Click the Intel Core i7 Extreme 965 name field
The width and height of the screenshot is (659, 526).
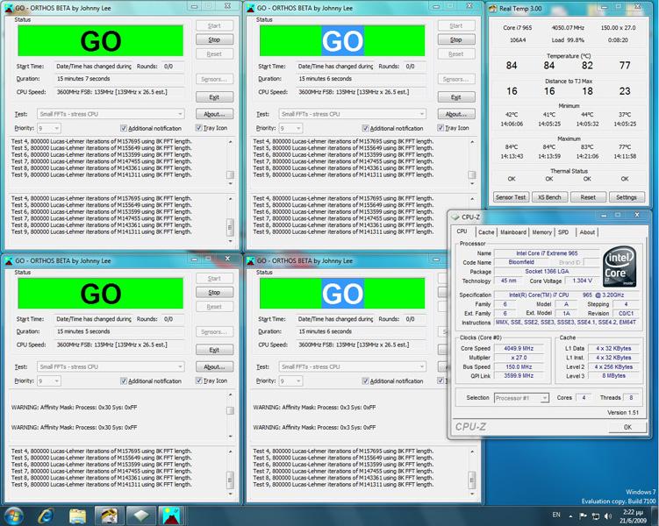(547, 253)
